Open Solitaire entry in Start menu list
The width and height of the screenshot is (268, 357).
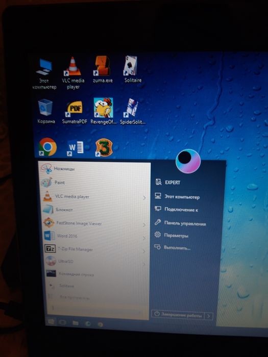[97, 286]
